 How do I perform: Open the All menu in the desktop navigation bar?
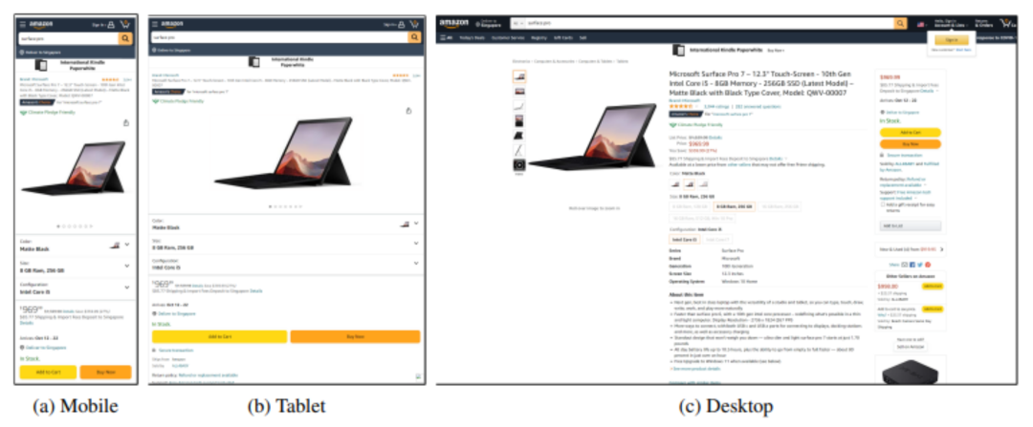pyautogui.click(x=448, y=37)
